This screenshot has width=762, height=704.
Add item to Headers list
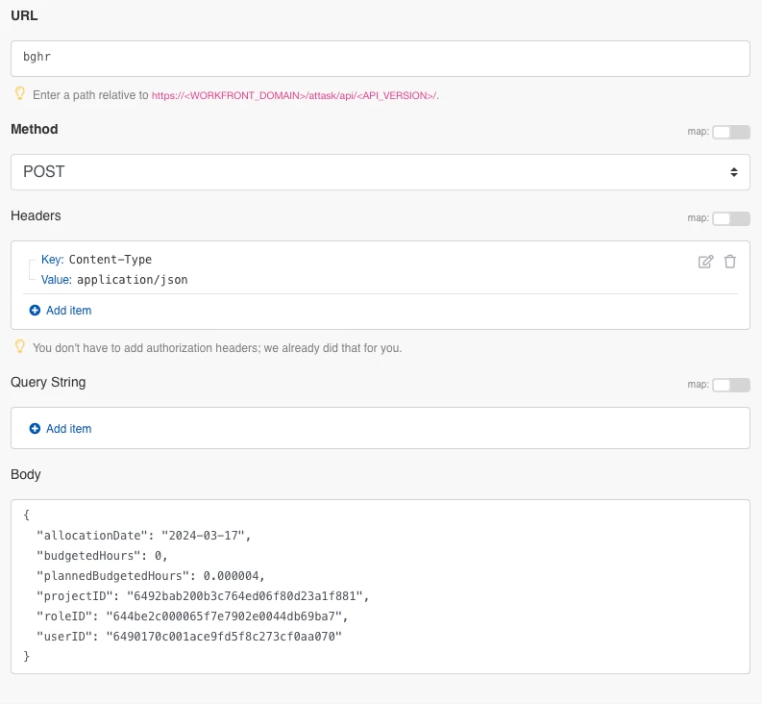(x=68, y=311)
